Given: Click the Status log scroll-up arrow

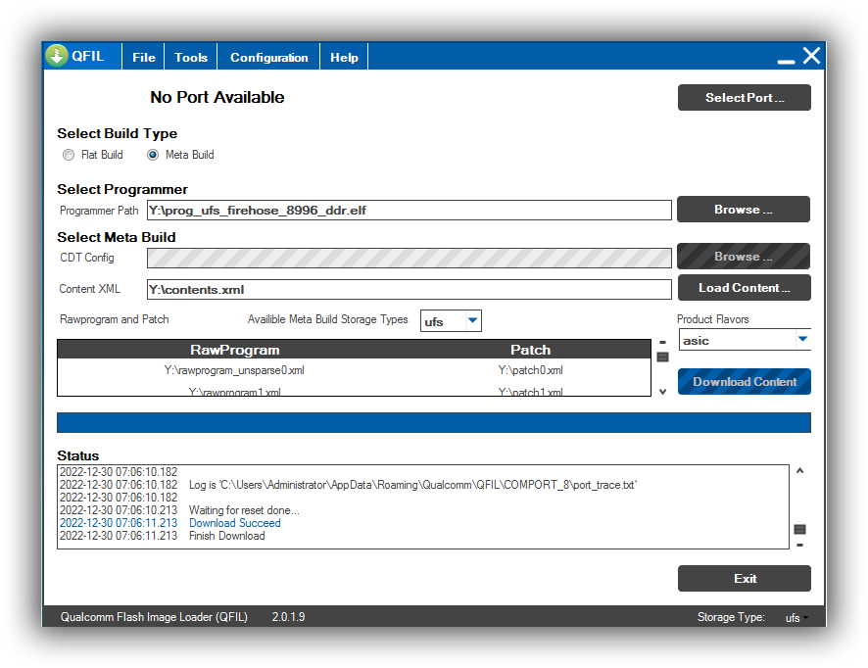Looking at the screenshot, I should point(799,471).
